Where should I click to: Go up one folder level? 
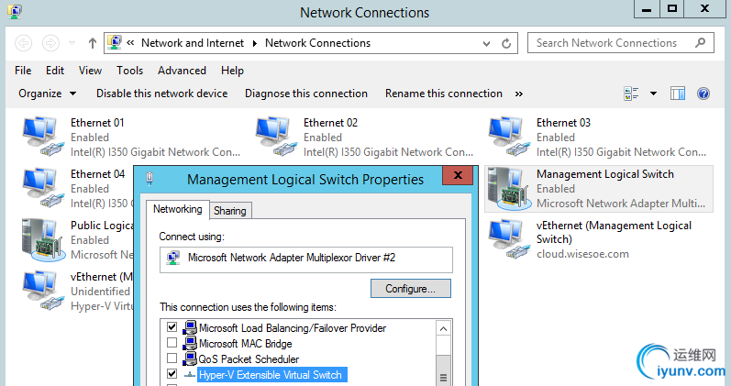tap(93, 43)
